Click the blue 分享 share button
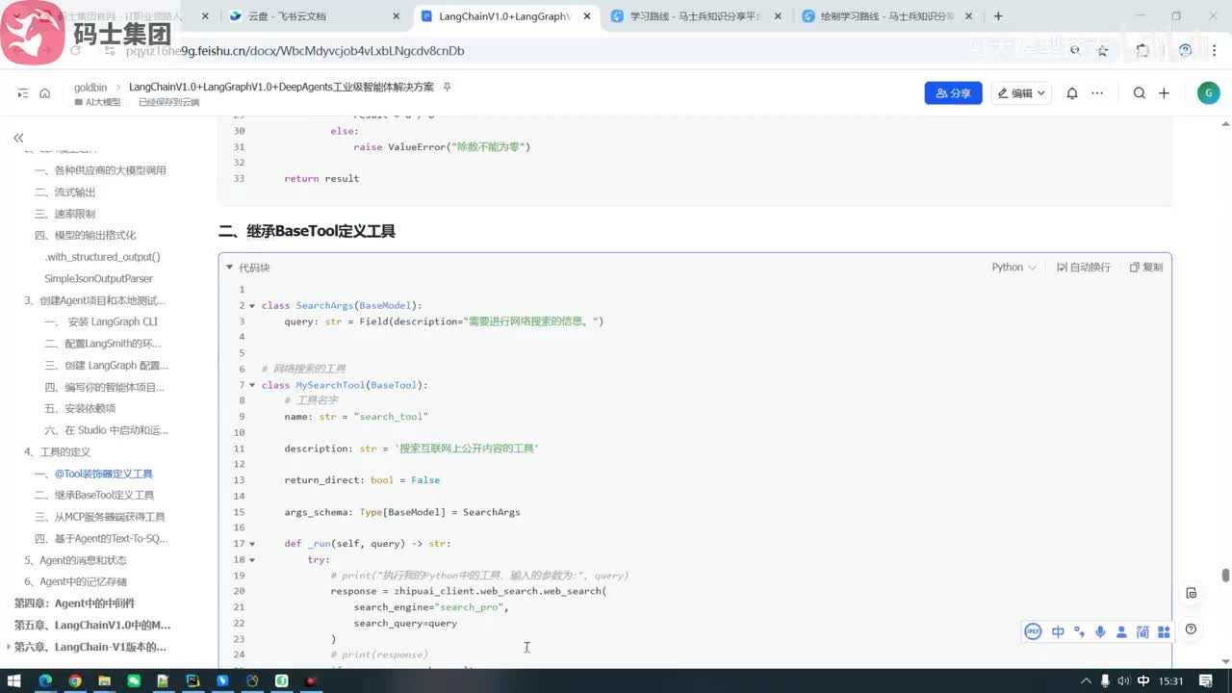1232x693 pixels. click(953, 93)
